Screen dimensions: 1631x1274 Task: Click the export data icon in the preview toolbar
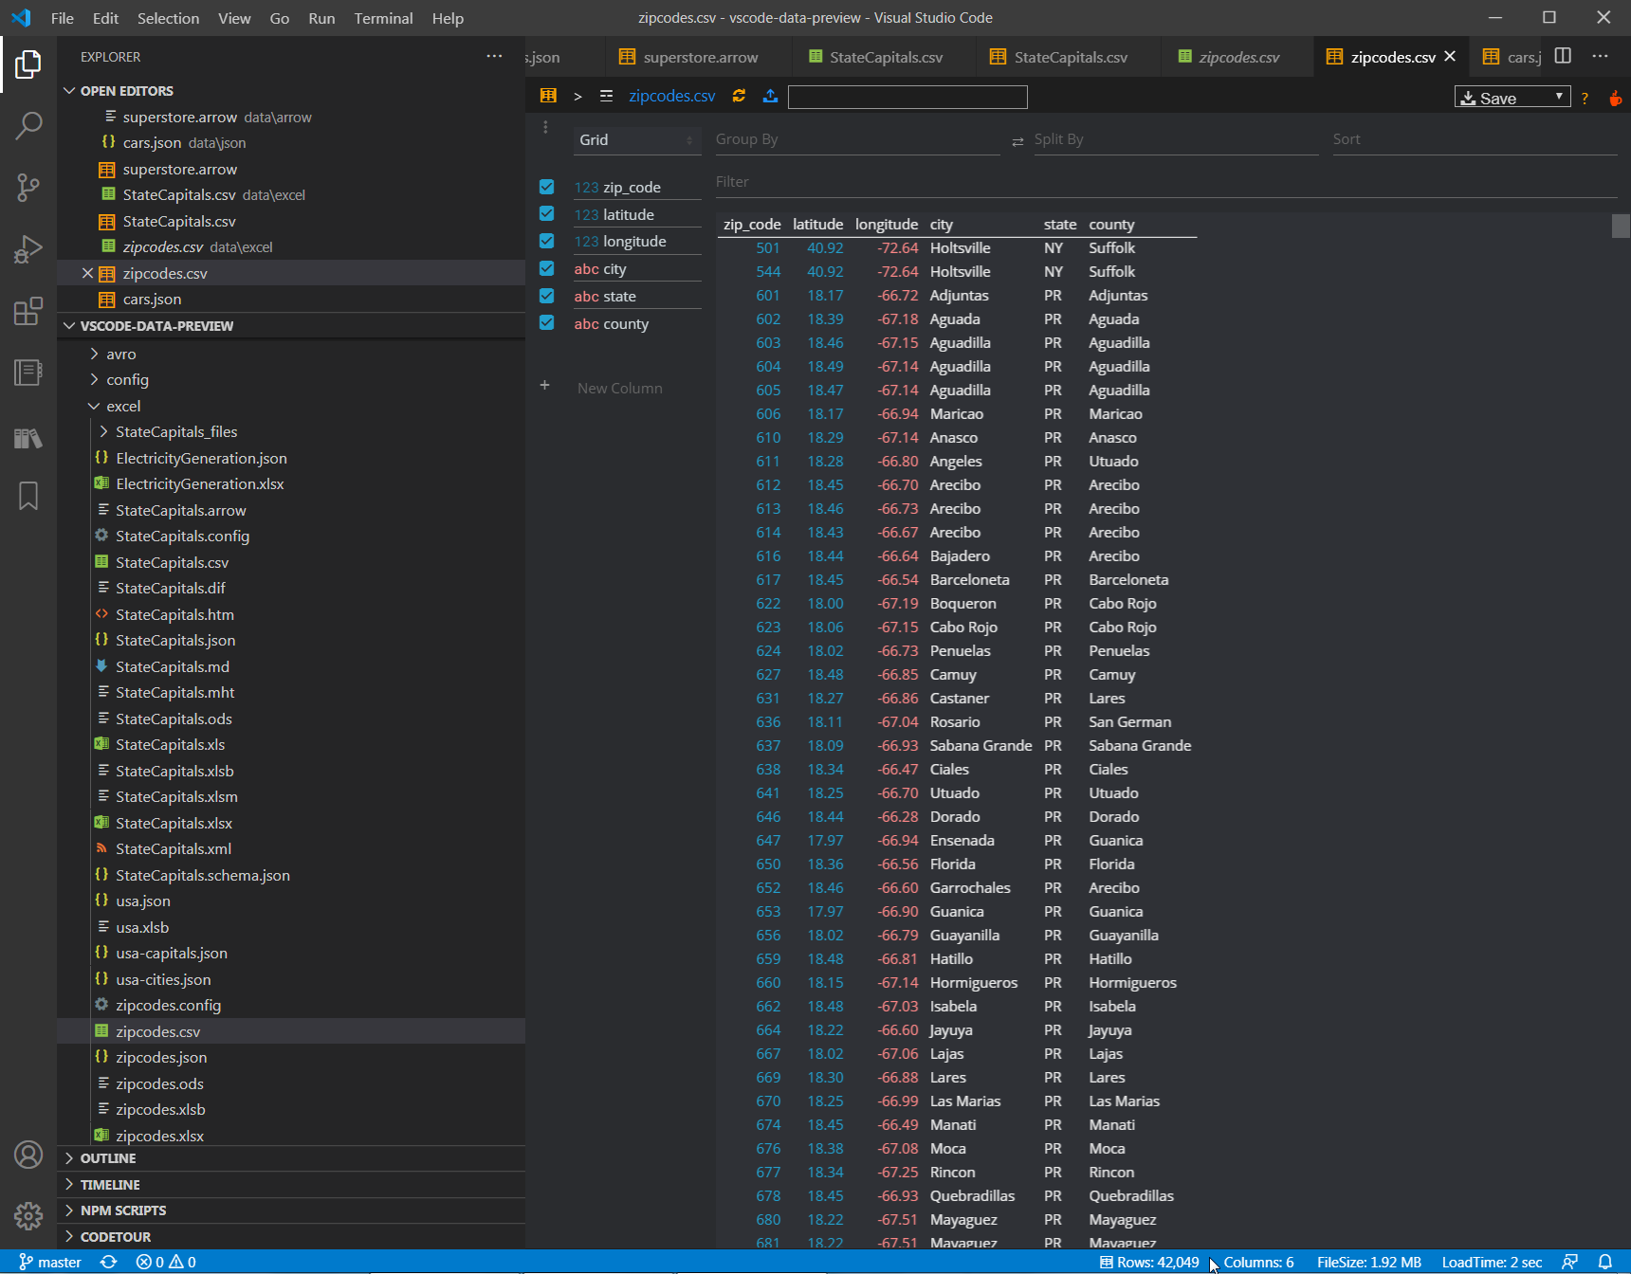[770, 96]
